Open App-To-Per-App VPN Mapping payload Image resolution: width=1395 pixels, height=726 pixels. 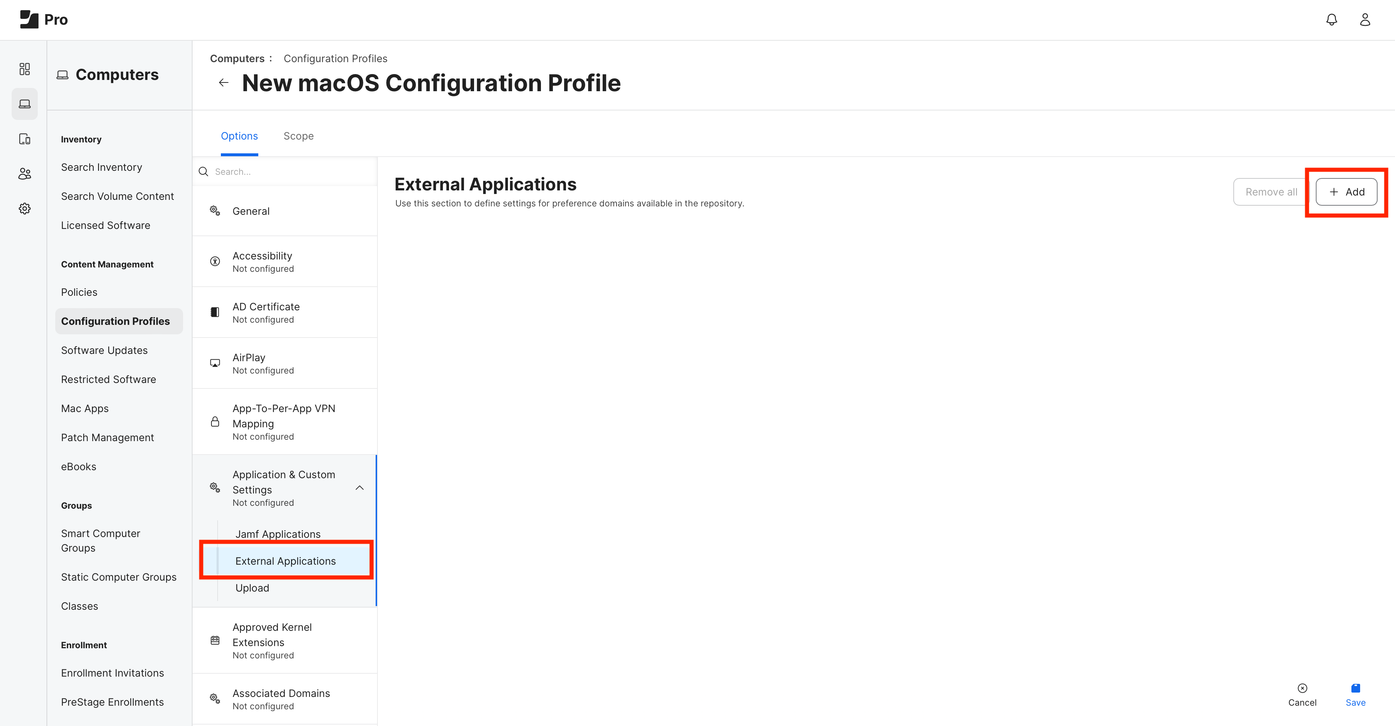point(285,422)
